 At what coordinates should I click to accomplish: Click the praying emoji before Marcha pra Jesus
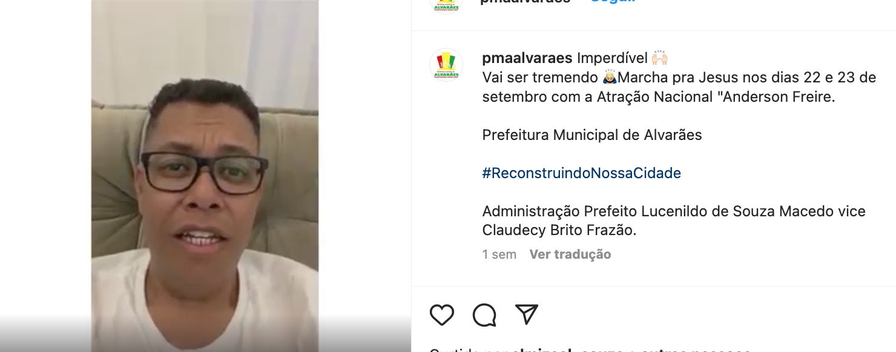610,78
